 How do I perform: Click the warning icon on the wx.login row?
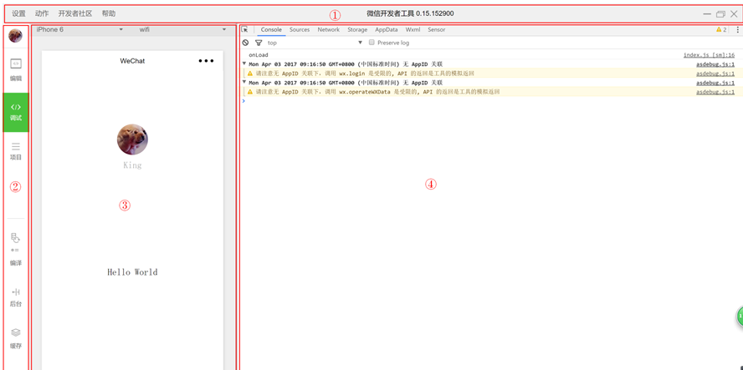250,73
